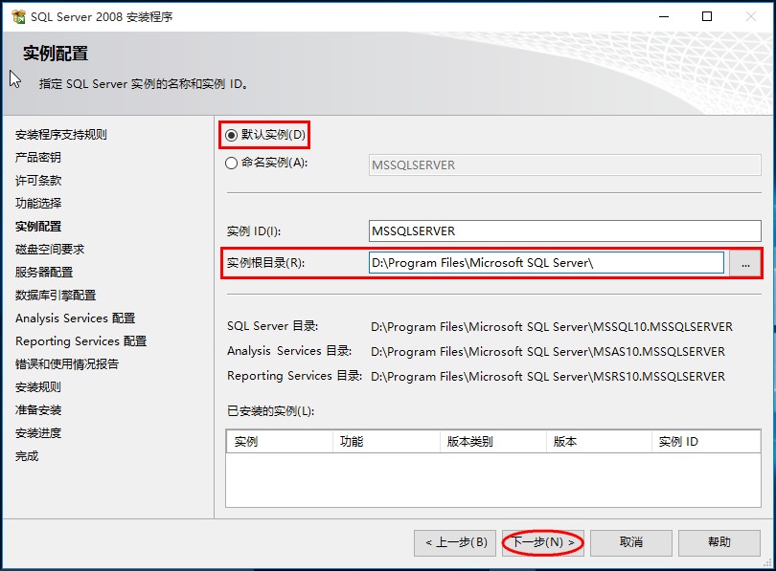Click the 功能 column header
Screen dimensions: 776x571
click(386, 441)
